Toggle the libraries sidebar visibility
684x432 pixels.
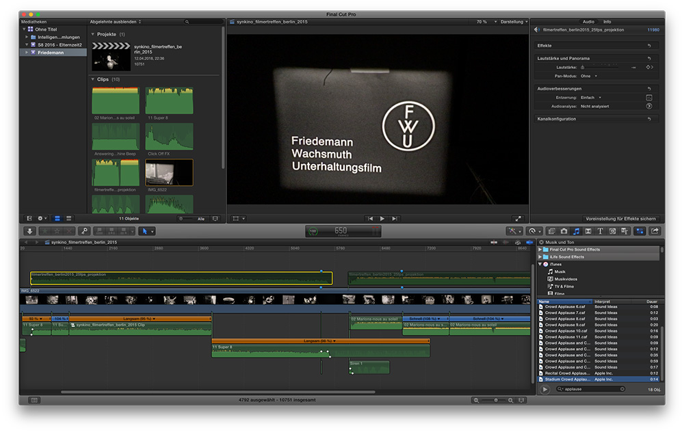pyautogui.click(x=29, y=219)
